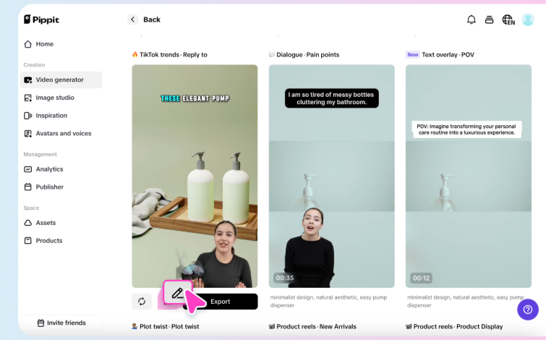This screenshot has width=546, height=340.
Task: Click the TikTok trends · Reply to title
Action: (x=174, y=55)
